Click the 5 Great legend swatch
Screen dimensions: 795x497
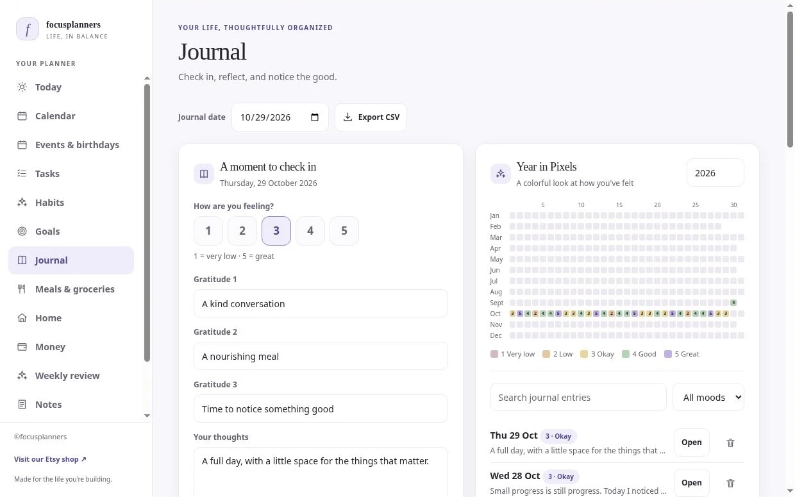(x=668, y=354)
